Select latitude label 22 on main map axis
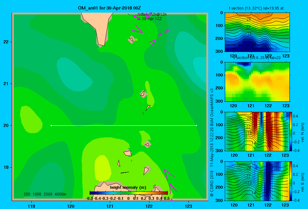This screenshot has width=308, height=209. pyautogui.click(x=6, y=42)
